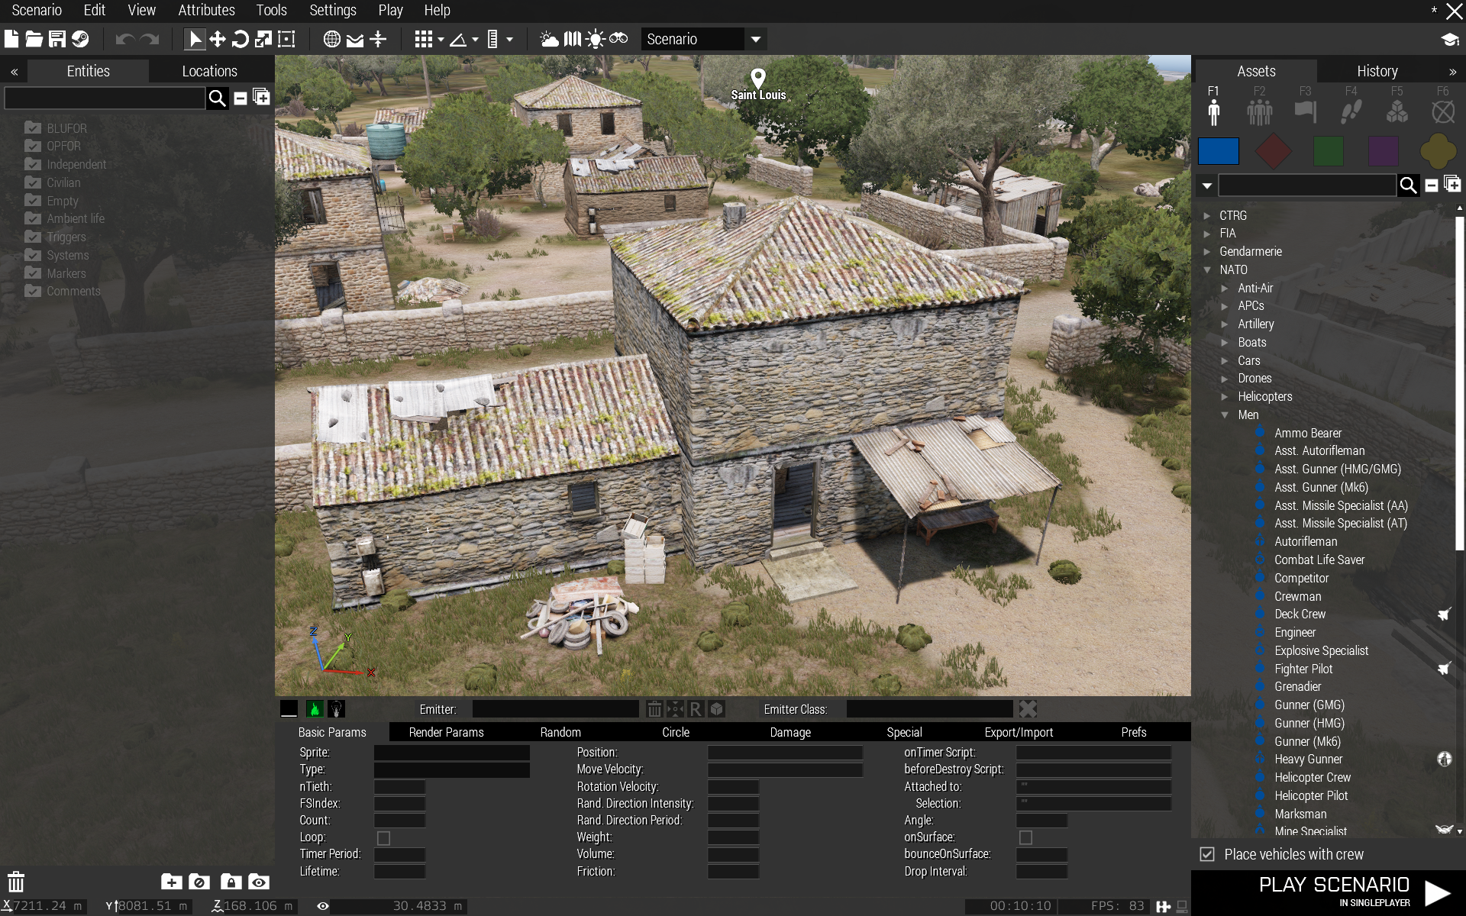Toggle the onSurface checkbox
Image resolution: width=1466 pixels, height=916 pixels.
[x=1025, y=837]
